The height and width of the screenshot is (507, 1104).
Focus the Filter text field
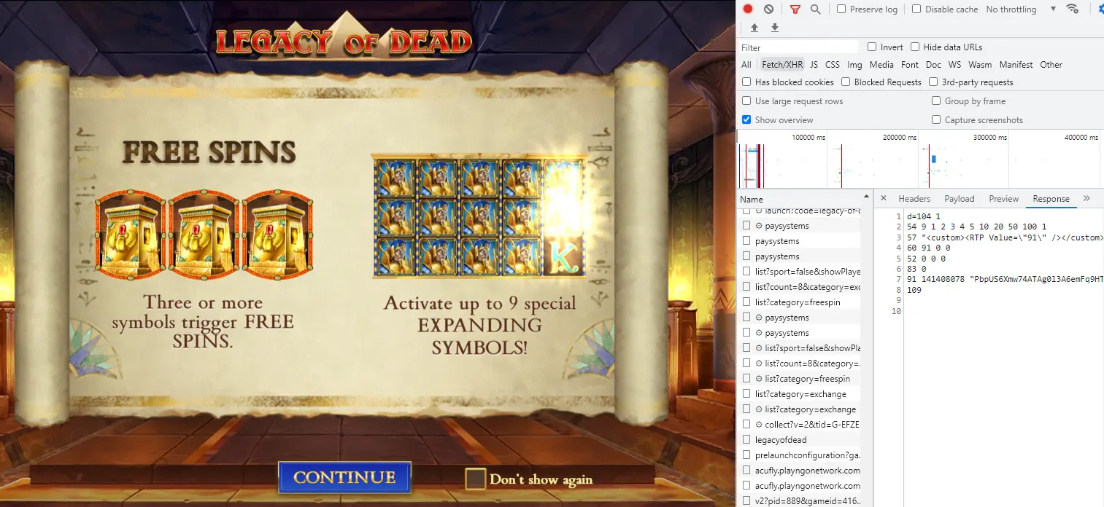pos(799,47)
